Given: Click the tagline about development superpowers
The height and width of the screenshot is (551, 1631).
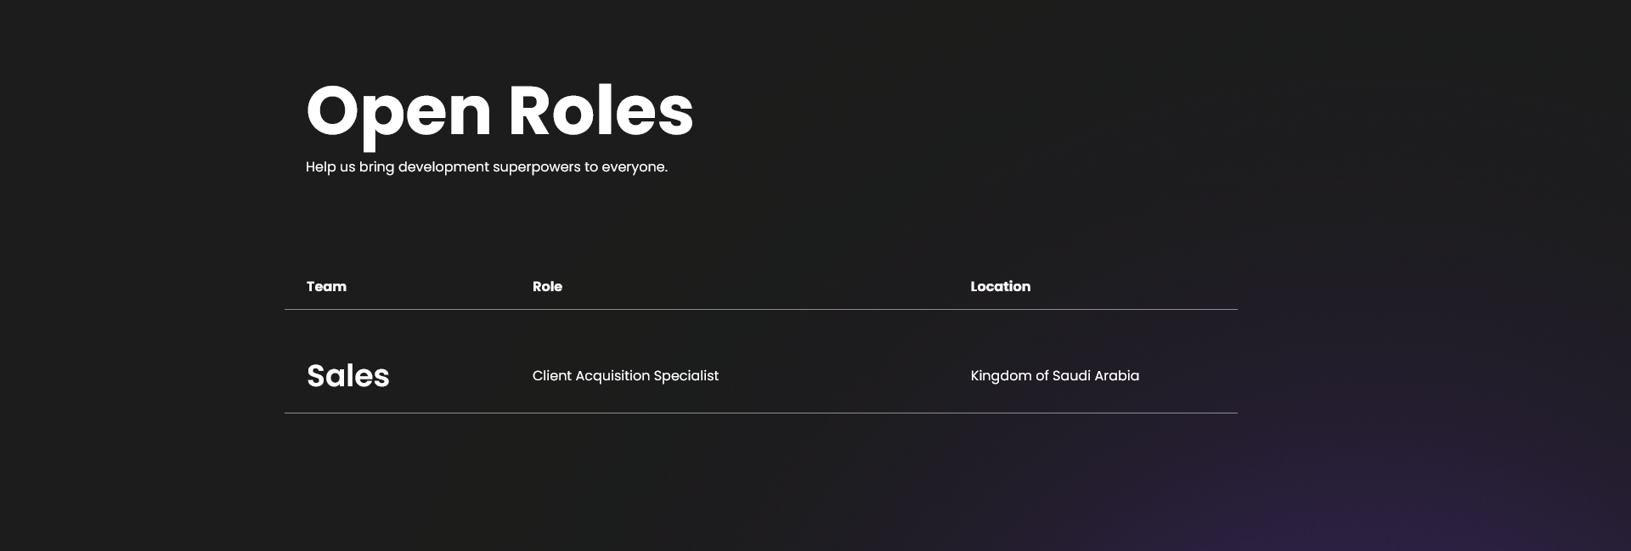Looking at the screenshot, I should pyautogui.click(x=486, y=167).
